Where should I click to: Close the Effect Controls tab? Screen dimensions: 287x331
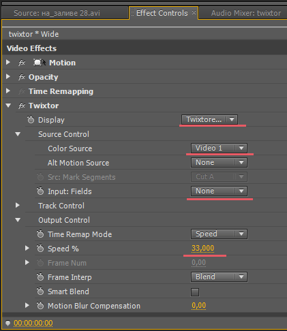194,13
